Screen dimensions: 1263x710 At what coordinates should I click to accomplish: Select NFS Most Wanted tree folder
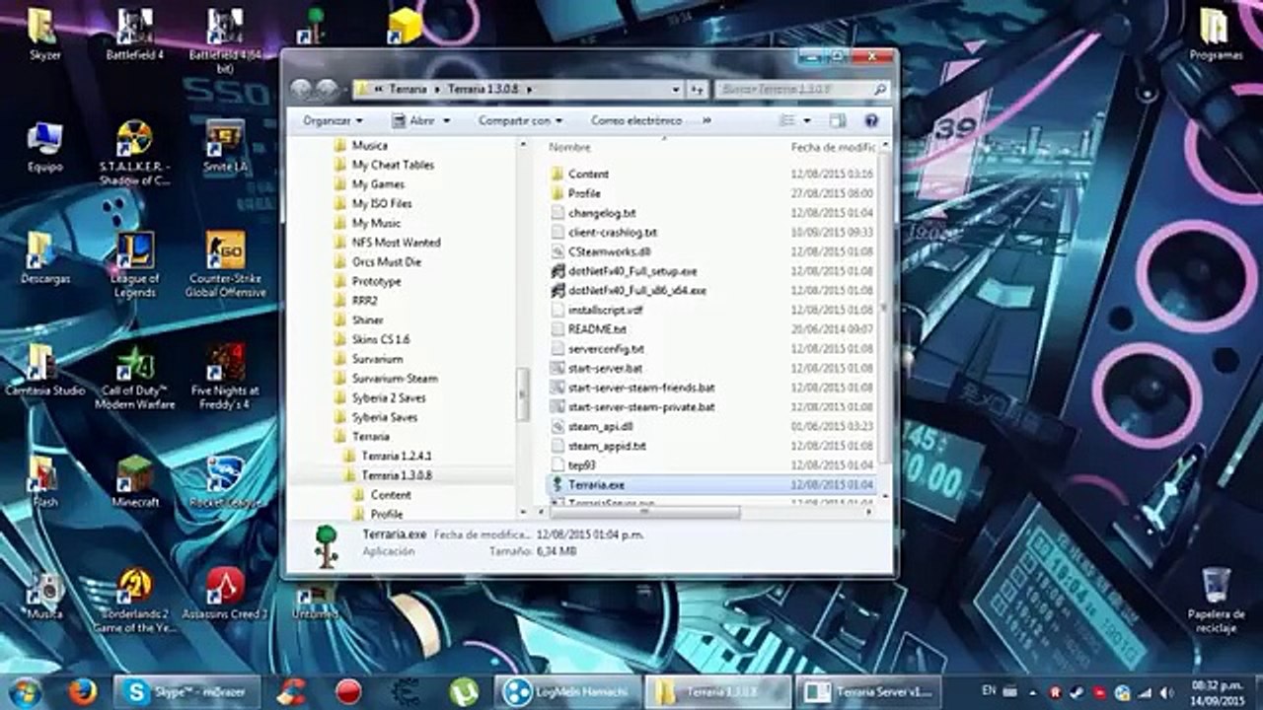pos(396,243)
